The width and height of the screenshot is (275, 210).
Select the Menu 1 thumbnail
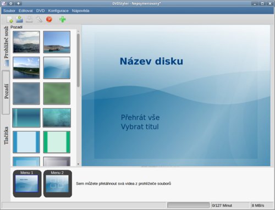pos(27,184)
